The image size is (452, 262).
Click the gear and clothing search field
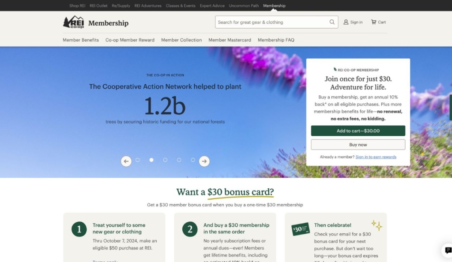pos(272,22)
